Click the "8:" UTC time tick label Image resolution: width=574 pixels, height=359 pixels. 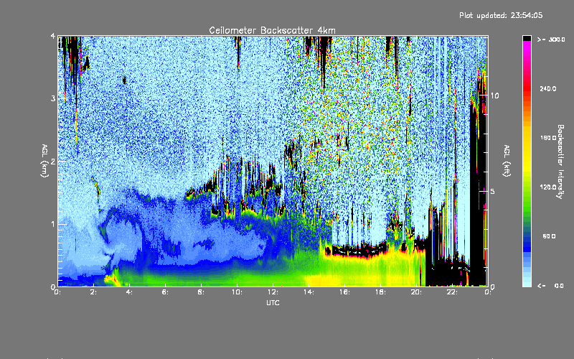point(201,292)
